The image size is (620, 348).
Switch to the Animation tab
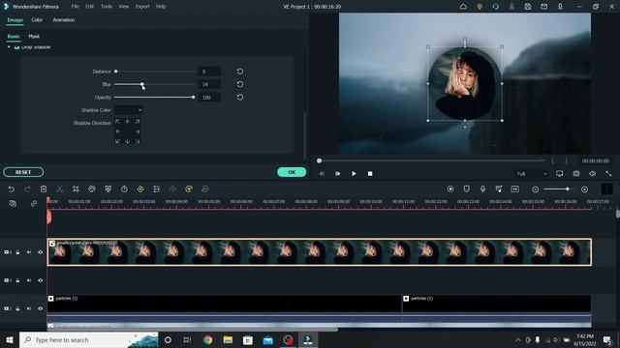(x=64, y=19)
